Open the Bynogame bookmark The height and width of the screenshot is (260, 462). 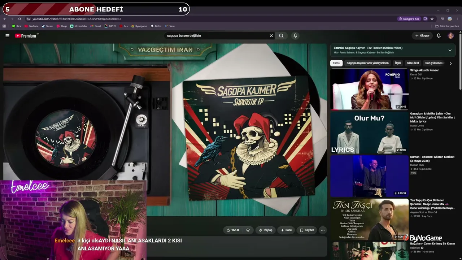tap(139, 26)
